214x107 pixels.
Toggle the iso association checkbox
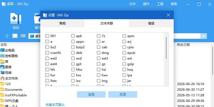click(73, 81)
